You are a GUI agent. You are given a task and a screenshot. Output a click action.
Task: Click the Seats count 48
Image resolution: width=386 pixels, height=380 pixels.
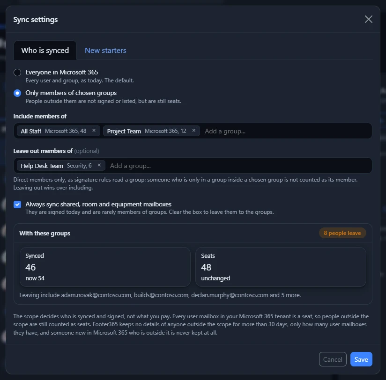coord(206,267)
